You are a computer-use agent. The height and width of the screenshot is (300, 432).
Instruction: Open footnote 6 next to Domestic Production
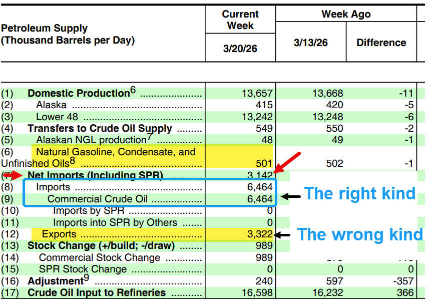click(x=133, y=90)
